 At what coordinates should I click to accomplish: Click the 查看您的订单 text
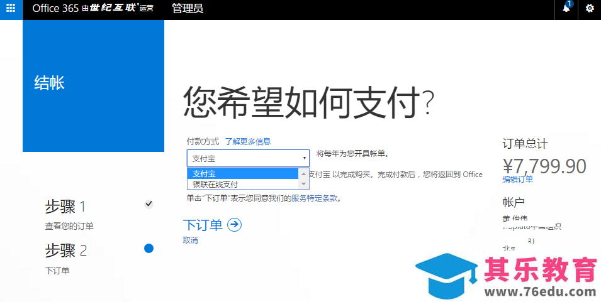tap(69, 226)
